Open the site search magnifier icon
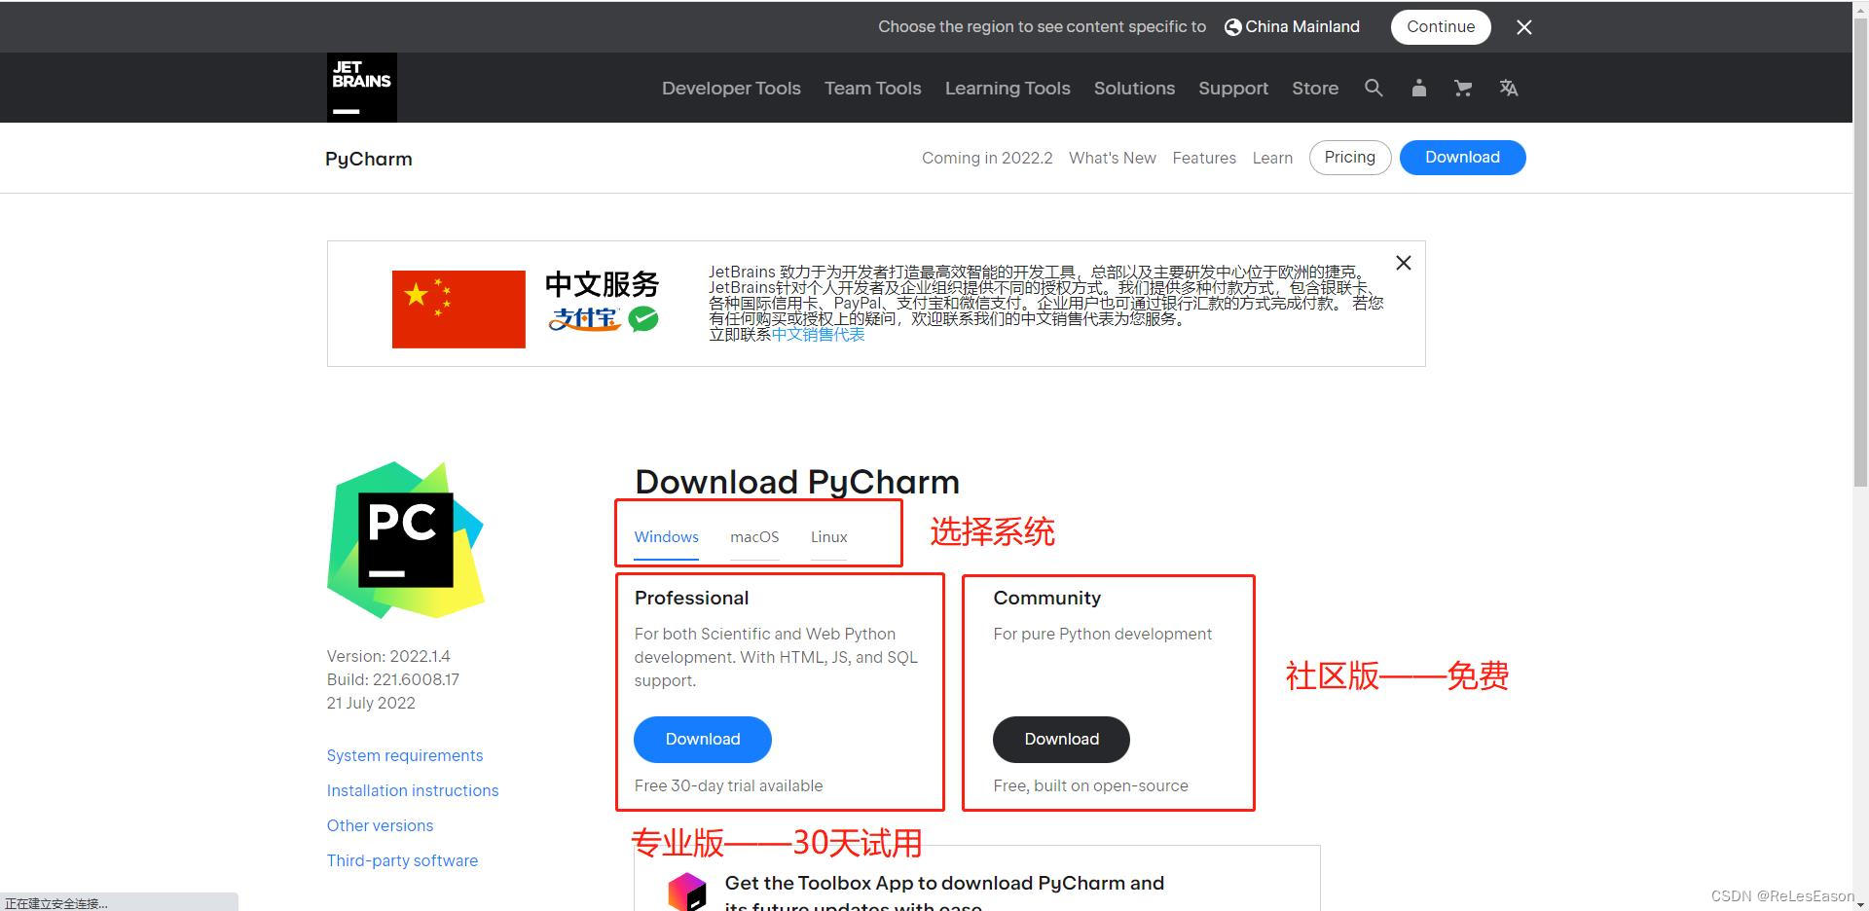This screenshot has height=911, width=1869. (x=1374, y=88)
